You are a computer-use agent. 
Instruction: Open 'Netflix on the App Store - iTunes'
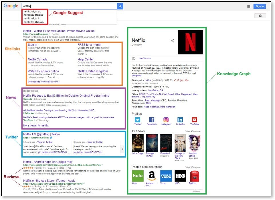[49, 181]
